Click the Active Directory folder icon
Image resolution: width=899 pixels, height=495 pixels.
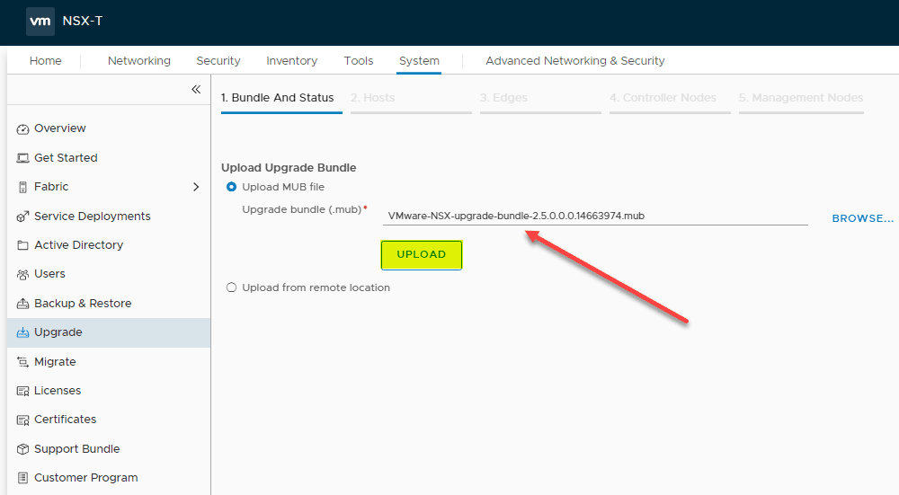[x=23, y=245]
